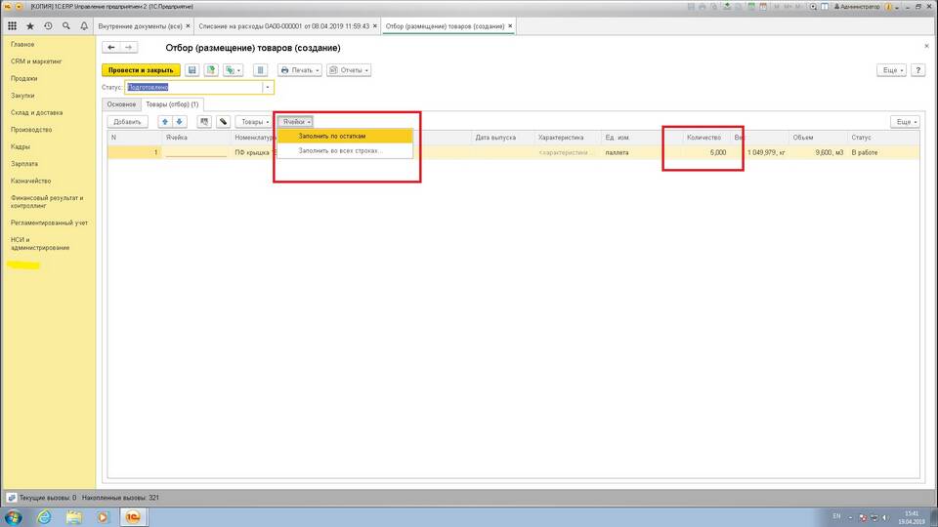Click the save document floppy icon
The image size is (938, 527).
[192, 70]
